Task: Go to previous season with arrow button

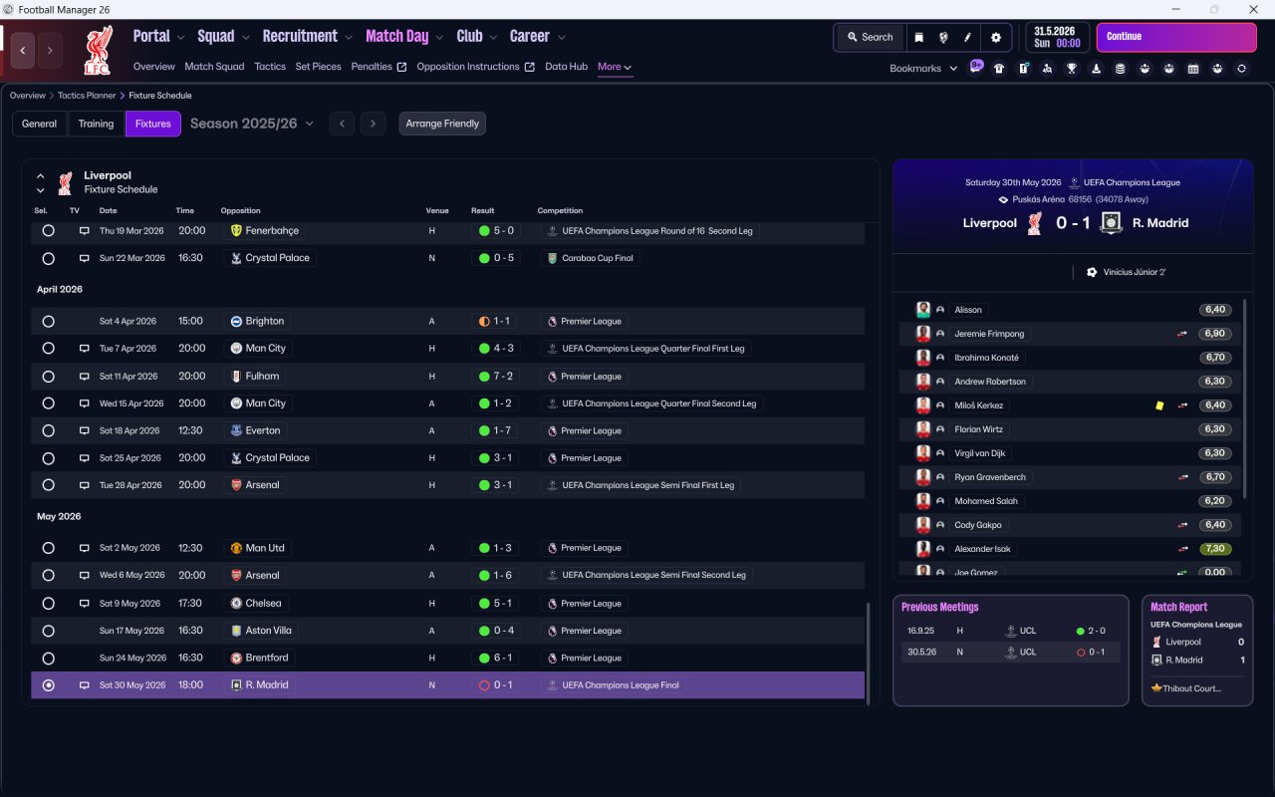Action: click(x=342, y=124)
